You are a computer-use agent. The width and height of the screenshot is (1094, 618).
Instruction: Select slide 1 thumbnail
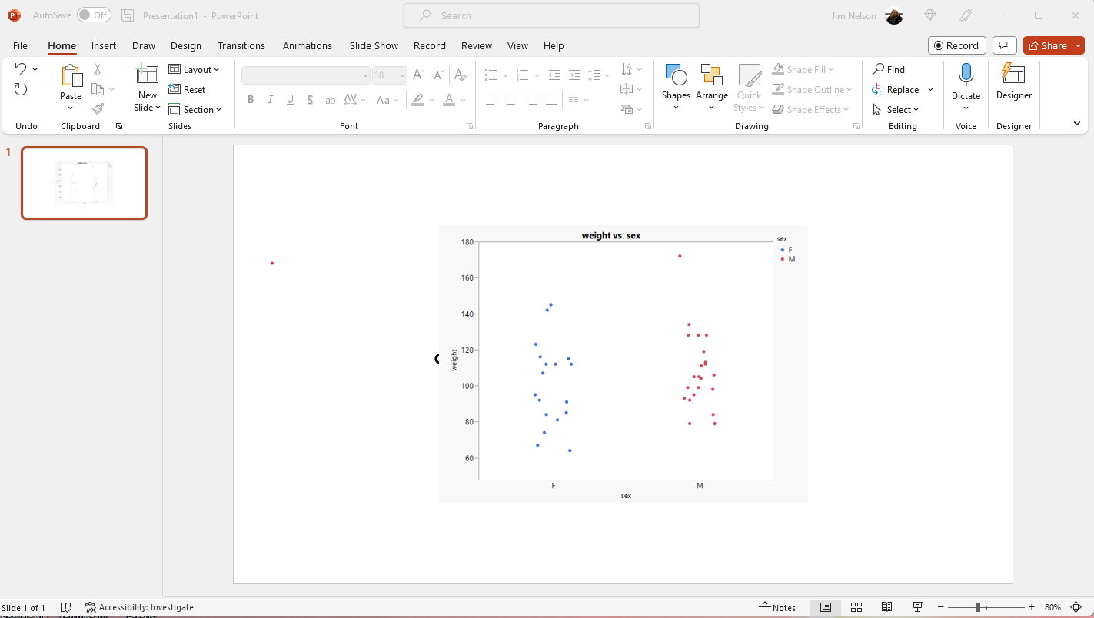click(84, 182)
